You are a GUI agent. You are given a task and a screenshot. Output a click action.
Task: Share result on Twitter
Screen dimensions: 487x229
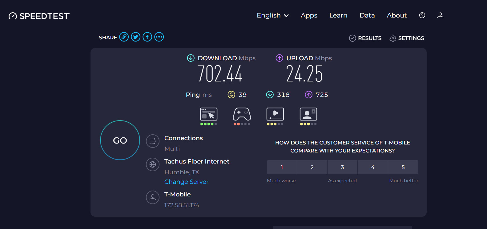pos(135,37)
